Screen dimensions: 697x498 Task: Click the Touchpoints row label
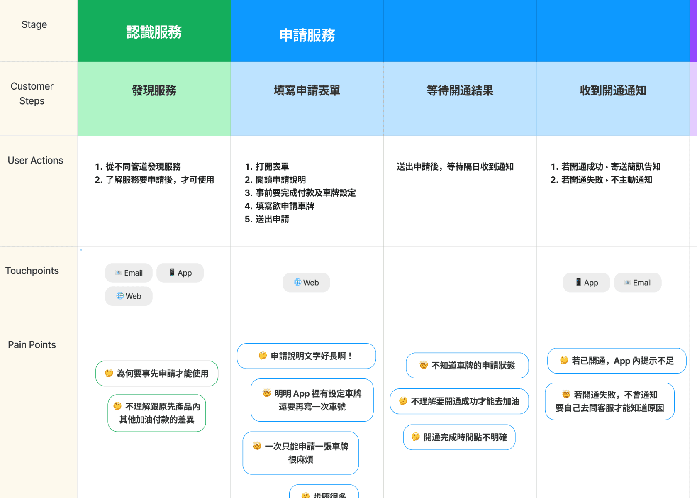click(32, 271)
